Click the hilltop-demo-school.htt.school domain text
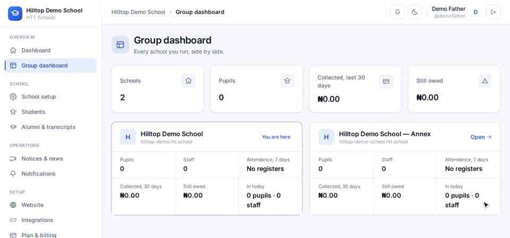The image size is (510, 238). (x=373, y=142)
